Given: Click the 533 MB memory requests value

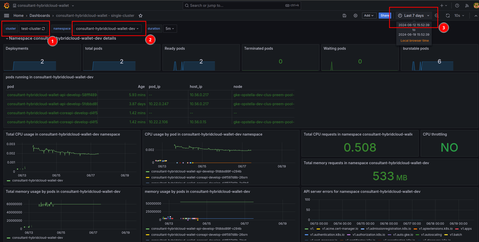Looking at the screenshot, I should pyautogui.click(x=390, y=176).
